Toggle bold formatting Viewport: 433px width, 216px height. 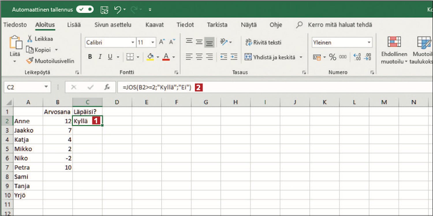click(x=90, y=57)
